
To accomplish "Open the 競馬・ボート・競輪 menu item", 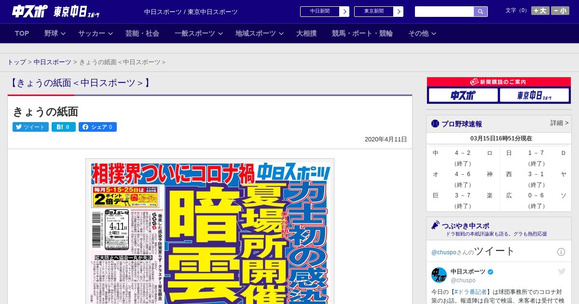I will [362, 33].
